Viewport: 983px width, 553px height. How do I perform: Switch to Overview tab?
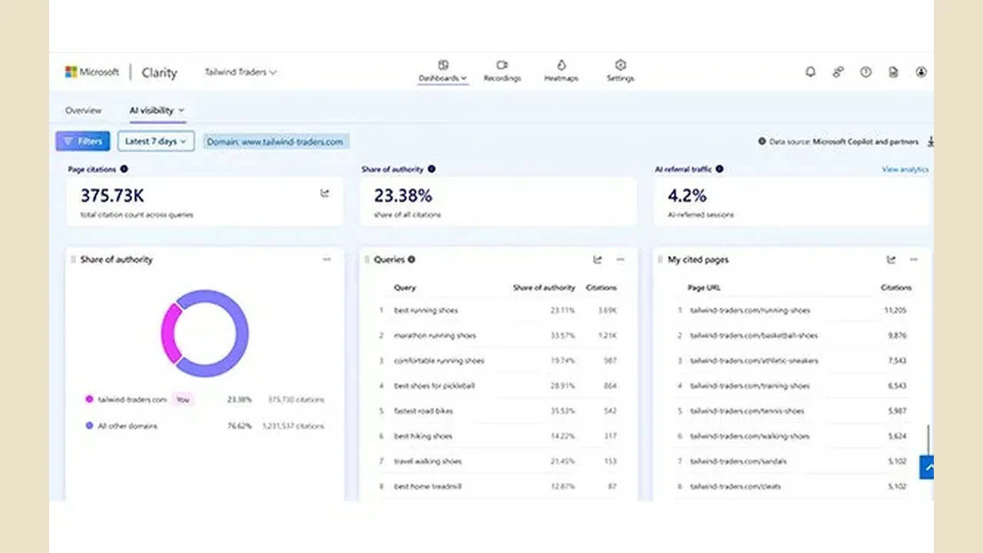tap(83, 111)
